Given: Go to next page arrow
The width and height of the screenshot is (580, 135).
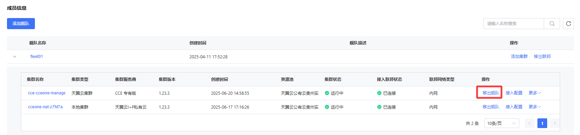Looking at the screenshot, I should 555,123.
